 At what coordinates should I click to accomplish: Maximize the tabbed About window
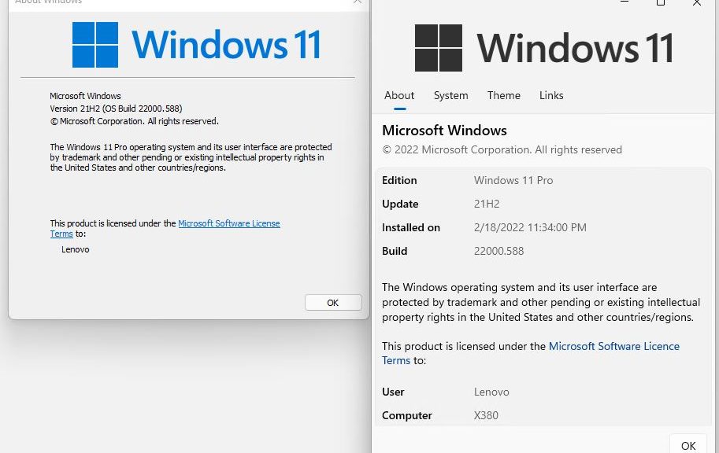pos(660,2)
